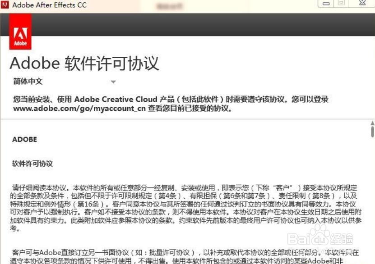Click the Adobe 软件许可协议 heading

pos(84,64)
